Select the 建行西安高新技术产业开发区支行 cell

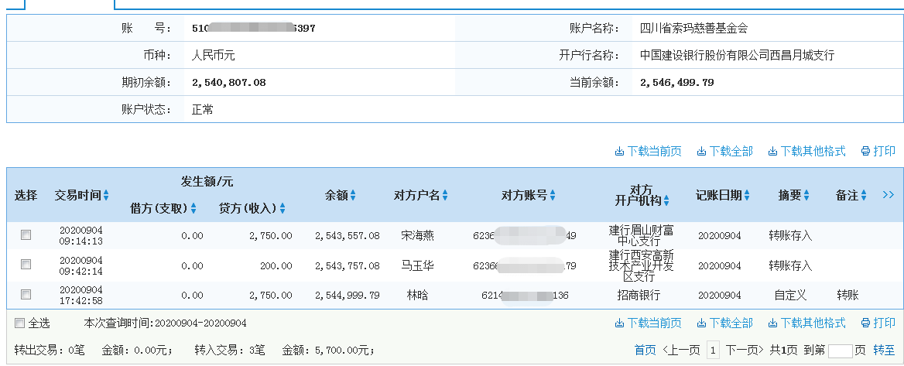click(641, 265)
